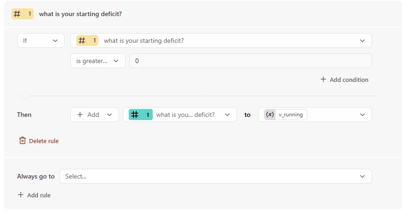402x213 pixels.
Task: Click the yellow number badge in the If condition
Action: [x=87, y=40]
